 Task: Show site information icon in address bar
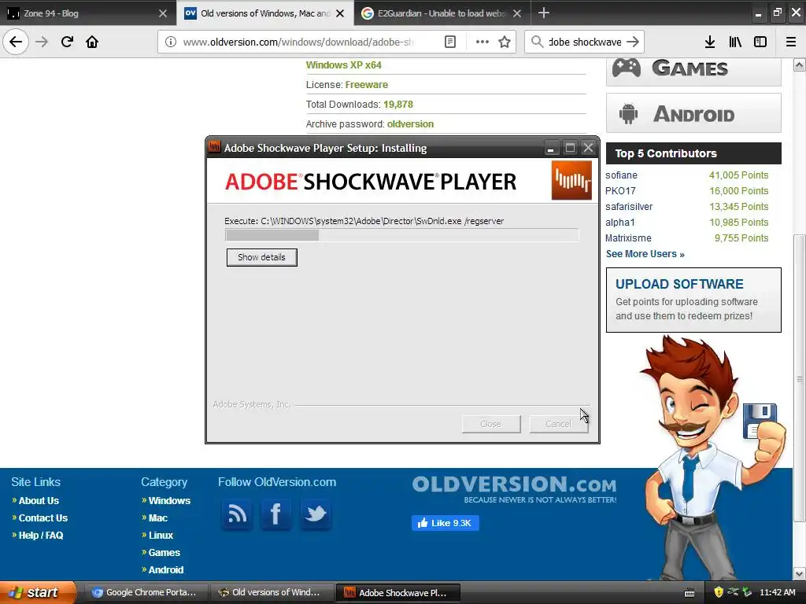[171, 42]
